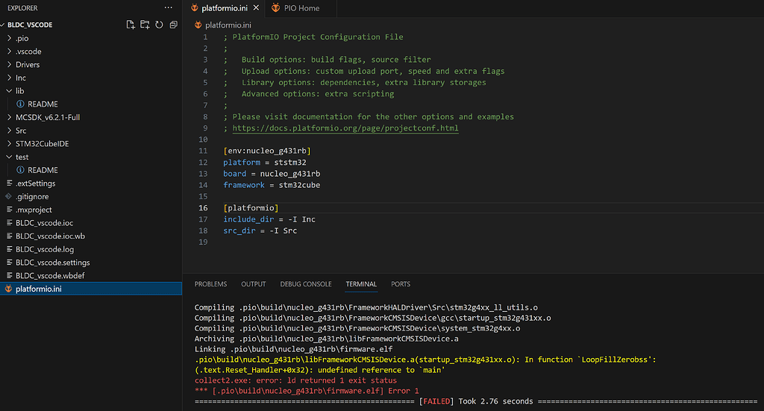
Task: Collapse all folders in Explorer
Action: click(x=173, y=25)
